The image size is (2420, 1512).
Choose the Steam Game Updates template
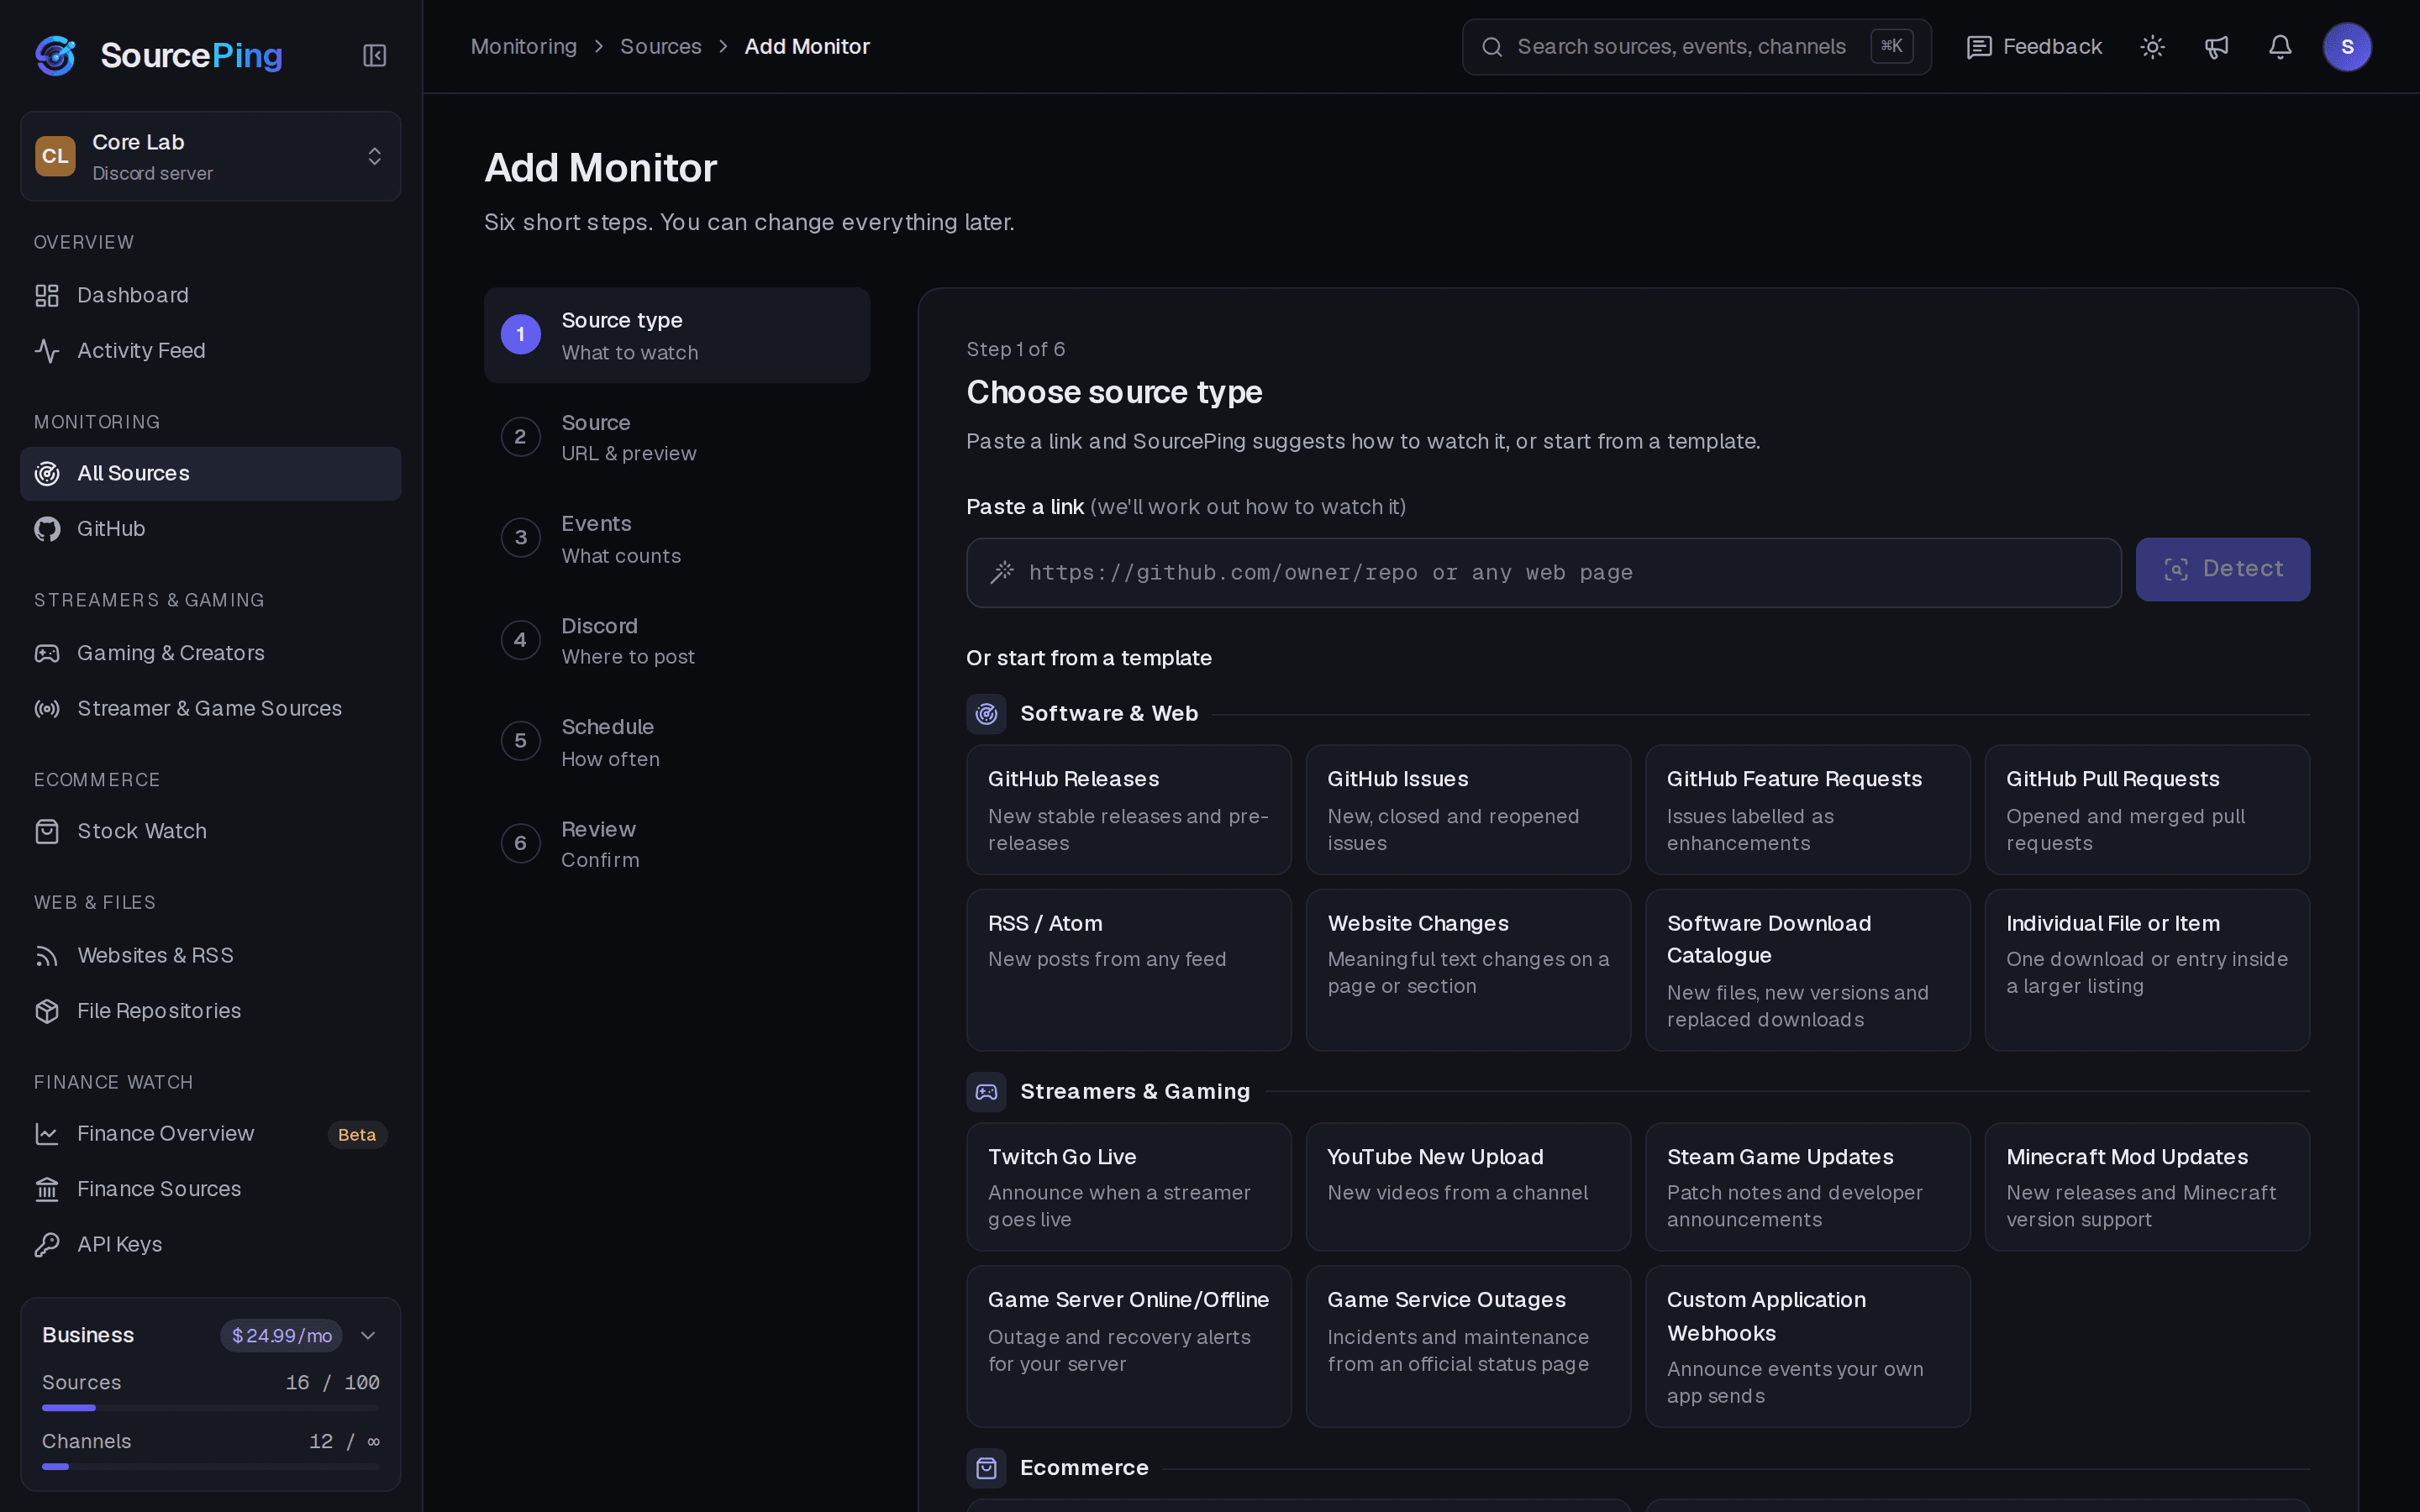coord(1807,1187)
